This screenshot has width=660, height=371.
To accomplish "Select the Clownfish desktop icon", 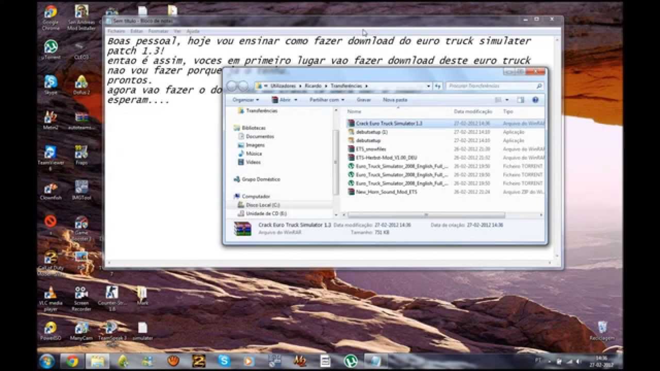I will [51, 190].
